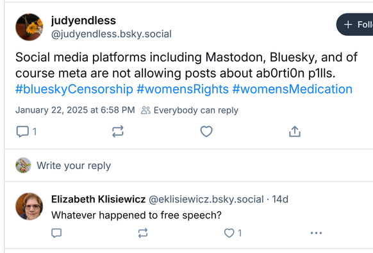Share the judyendless post via share icon
The image size is (373, 253).
point(295,131)
